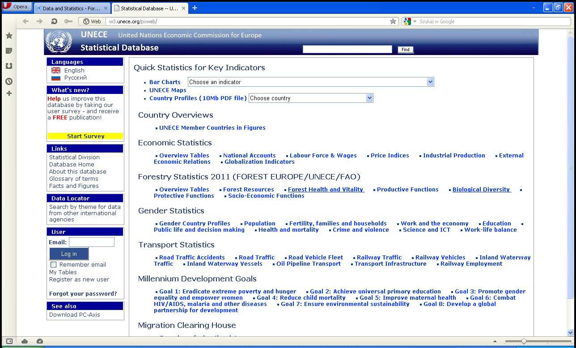The width and height of the screenshot is (576, 348).
Task: Click the scrollbar down arrow
Action: [570, 332]
